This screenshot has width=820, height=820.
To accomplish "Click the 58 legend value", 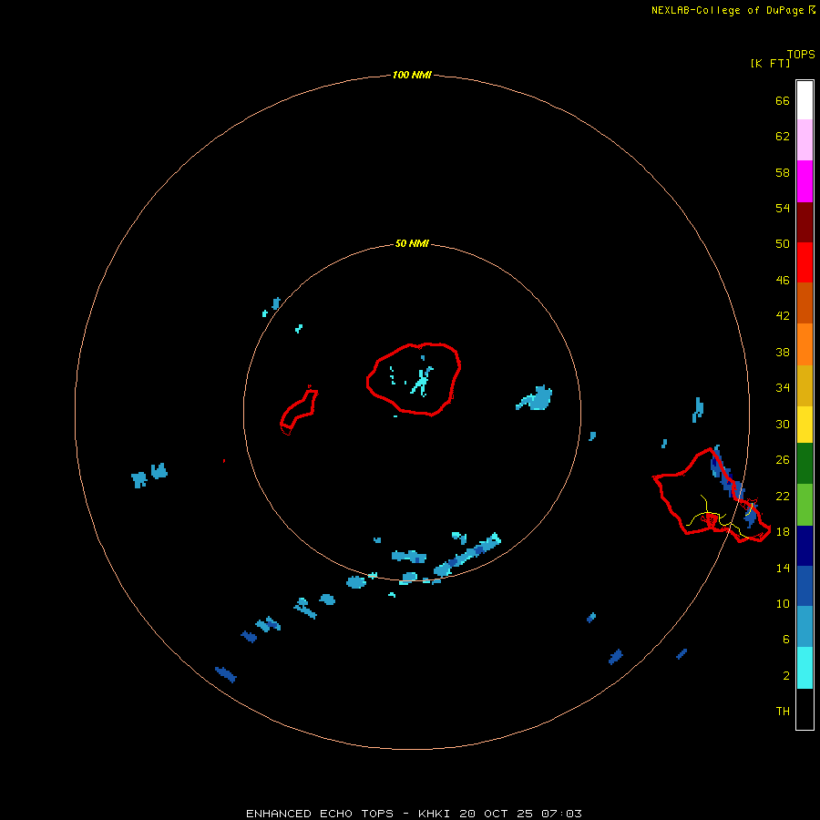I will (783, 172).
